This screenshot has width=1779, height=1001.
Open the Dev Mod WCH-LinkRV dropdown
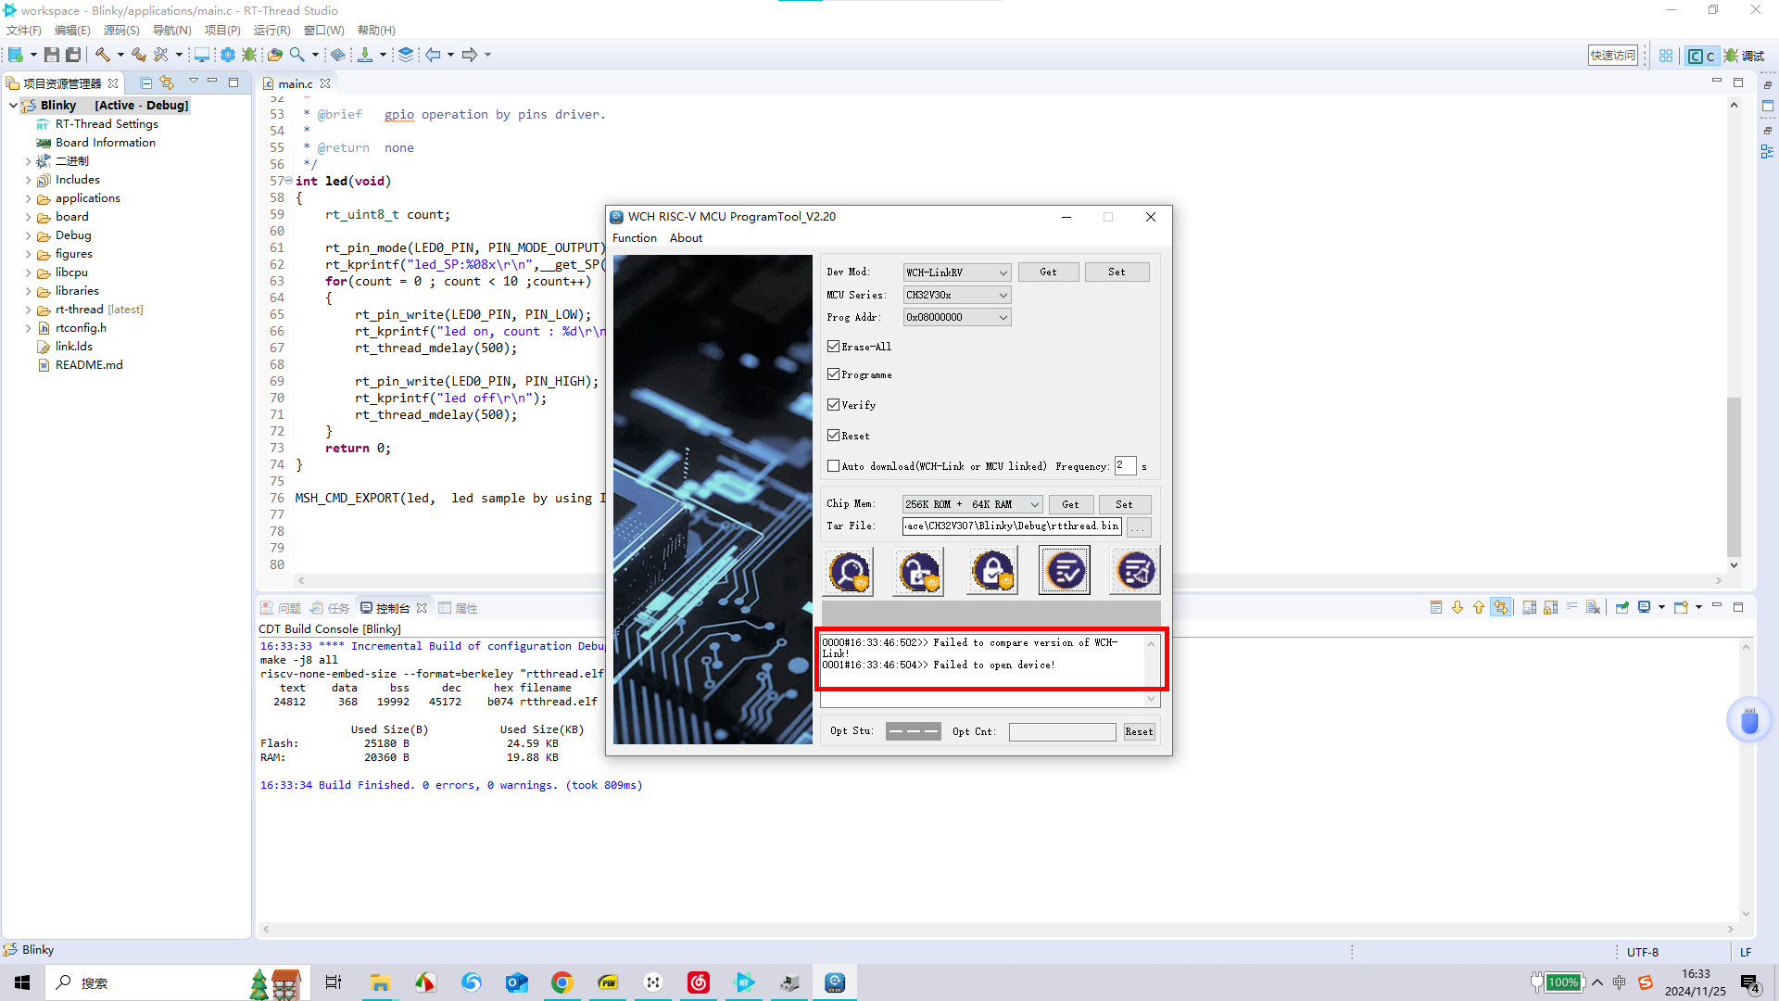pos(956,272)
